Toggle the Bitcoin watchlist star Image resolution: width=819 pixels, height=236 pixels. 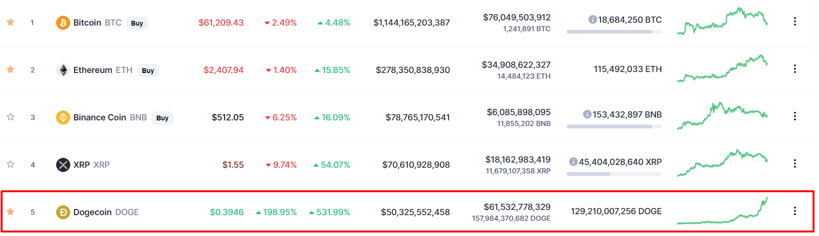coord(10,22)
